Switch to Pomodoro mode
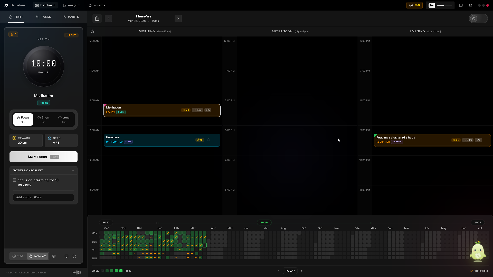Image resolution: width=493 pixels, height=277 pixels. pyautogui.click(x=38, y=256)
